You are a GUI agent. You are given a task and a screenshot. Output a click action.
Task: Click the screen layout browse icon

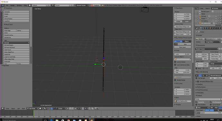pyautogui.click(x=30, y=5)
